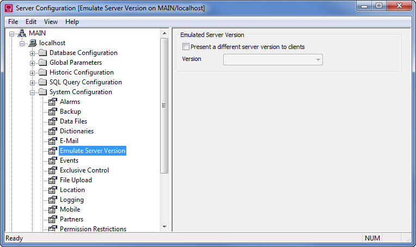This screenshot has width=416, height=247.
Task: Click the Events item icon
Action: 53,160
